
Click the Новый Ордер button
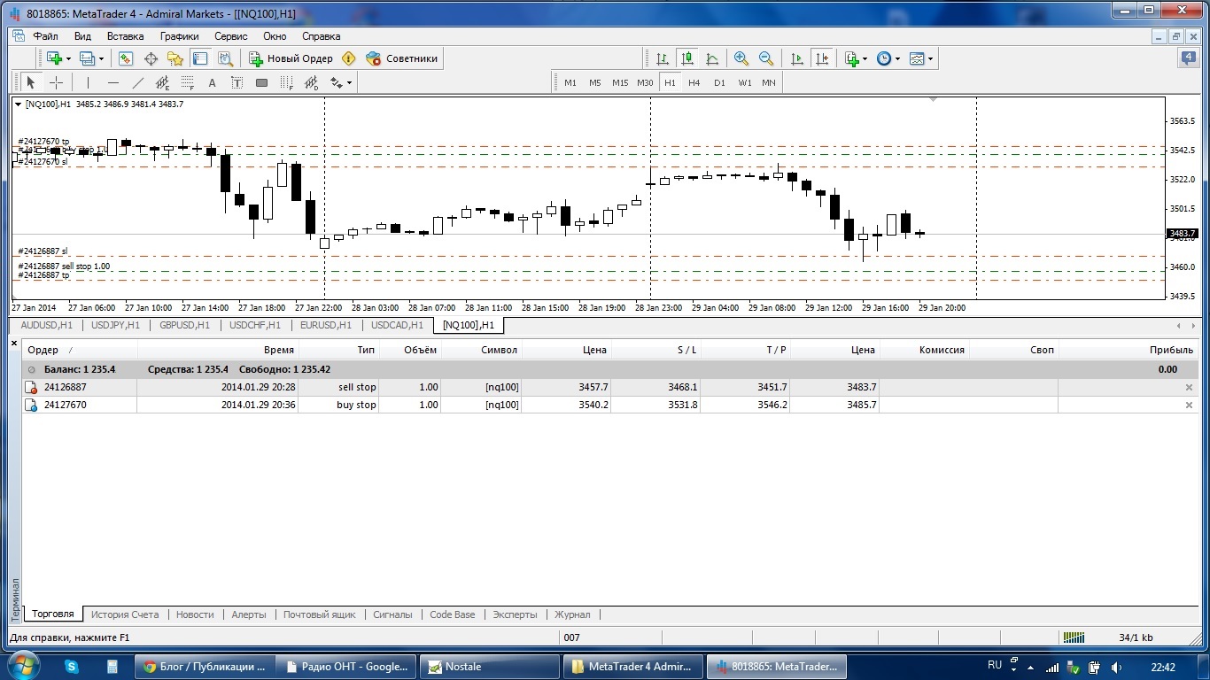pos(291,58)
